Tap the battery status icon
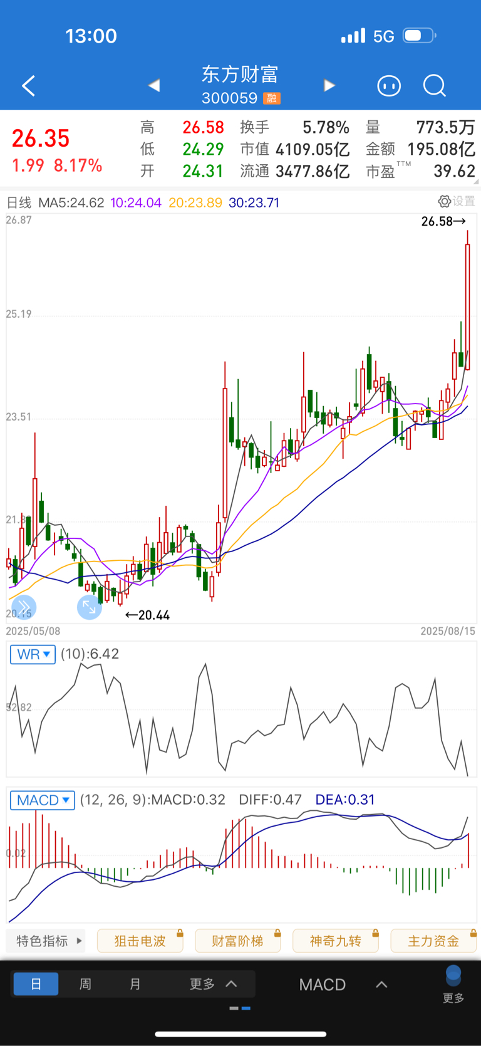The width and height of the screenshot is (481, 1046). click(420, 36)
